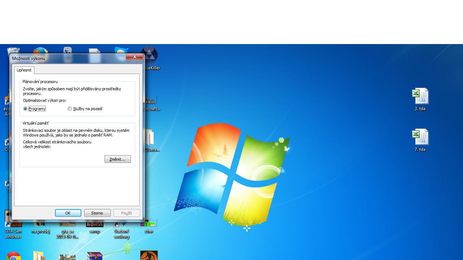Select the Google Chrome desktop icon
This screenshot has height=260, width=463.
pos(13,256)
